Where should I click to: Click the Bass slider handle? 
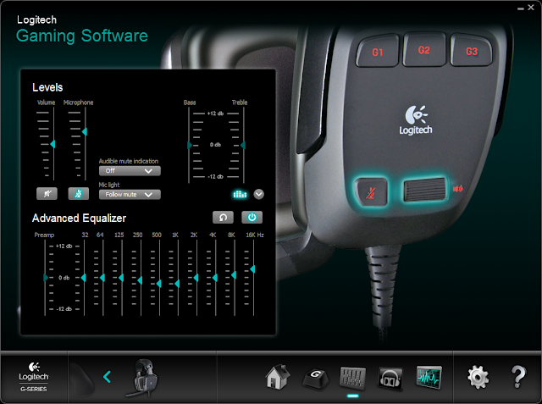point(190,145)
